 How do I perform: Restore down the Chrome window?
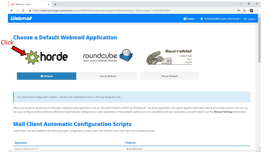pyautogui.click(x=249, y=4)
